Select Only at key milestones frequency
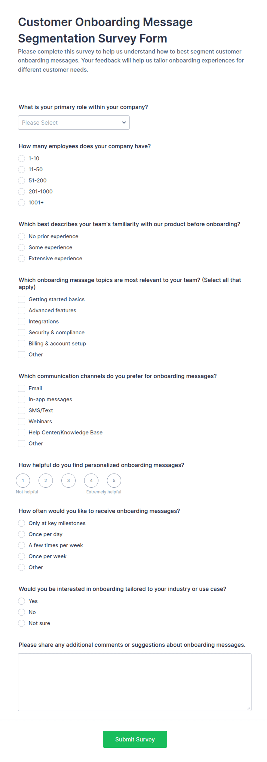 pos(22,523)
